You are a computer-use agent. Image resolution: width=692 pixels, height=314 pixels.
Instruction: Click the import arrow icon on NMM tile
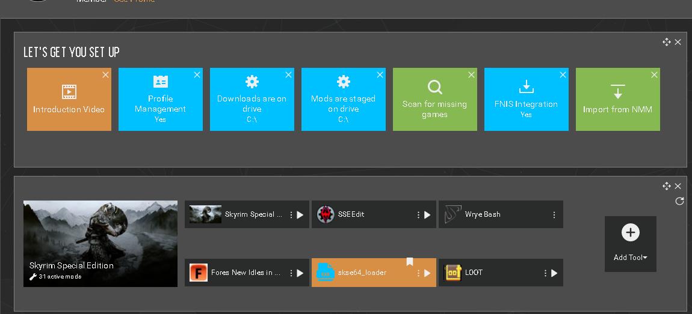coord(618,91)
